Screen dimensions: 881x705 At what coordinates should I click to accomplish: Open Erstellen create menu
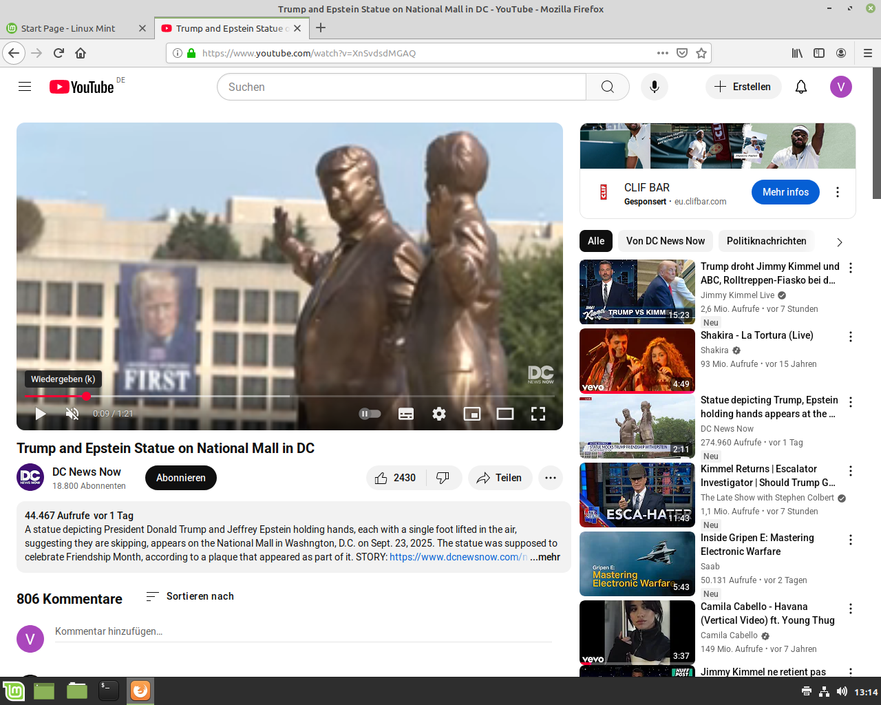coord(743,87)
